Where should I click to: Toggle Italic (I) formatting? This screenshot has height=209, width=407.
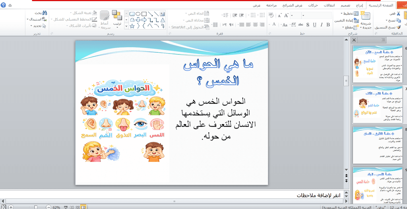click(x=321, y=25)
